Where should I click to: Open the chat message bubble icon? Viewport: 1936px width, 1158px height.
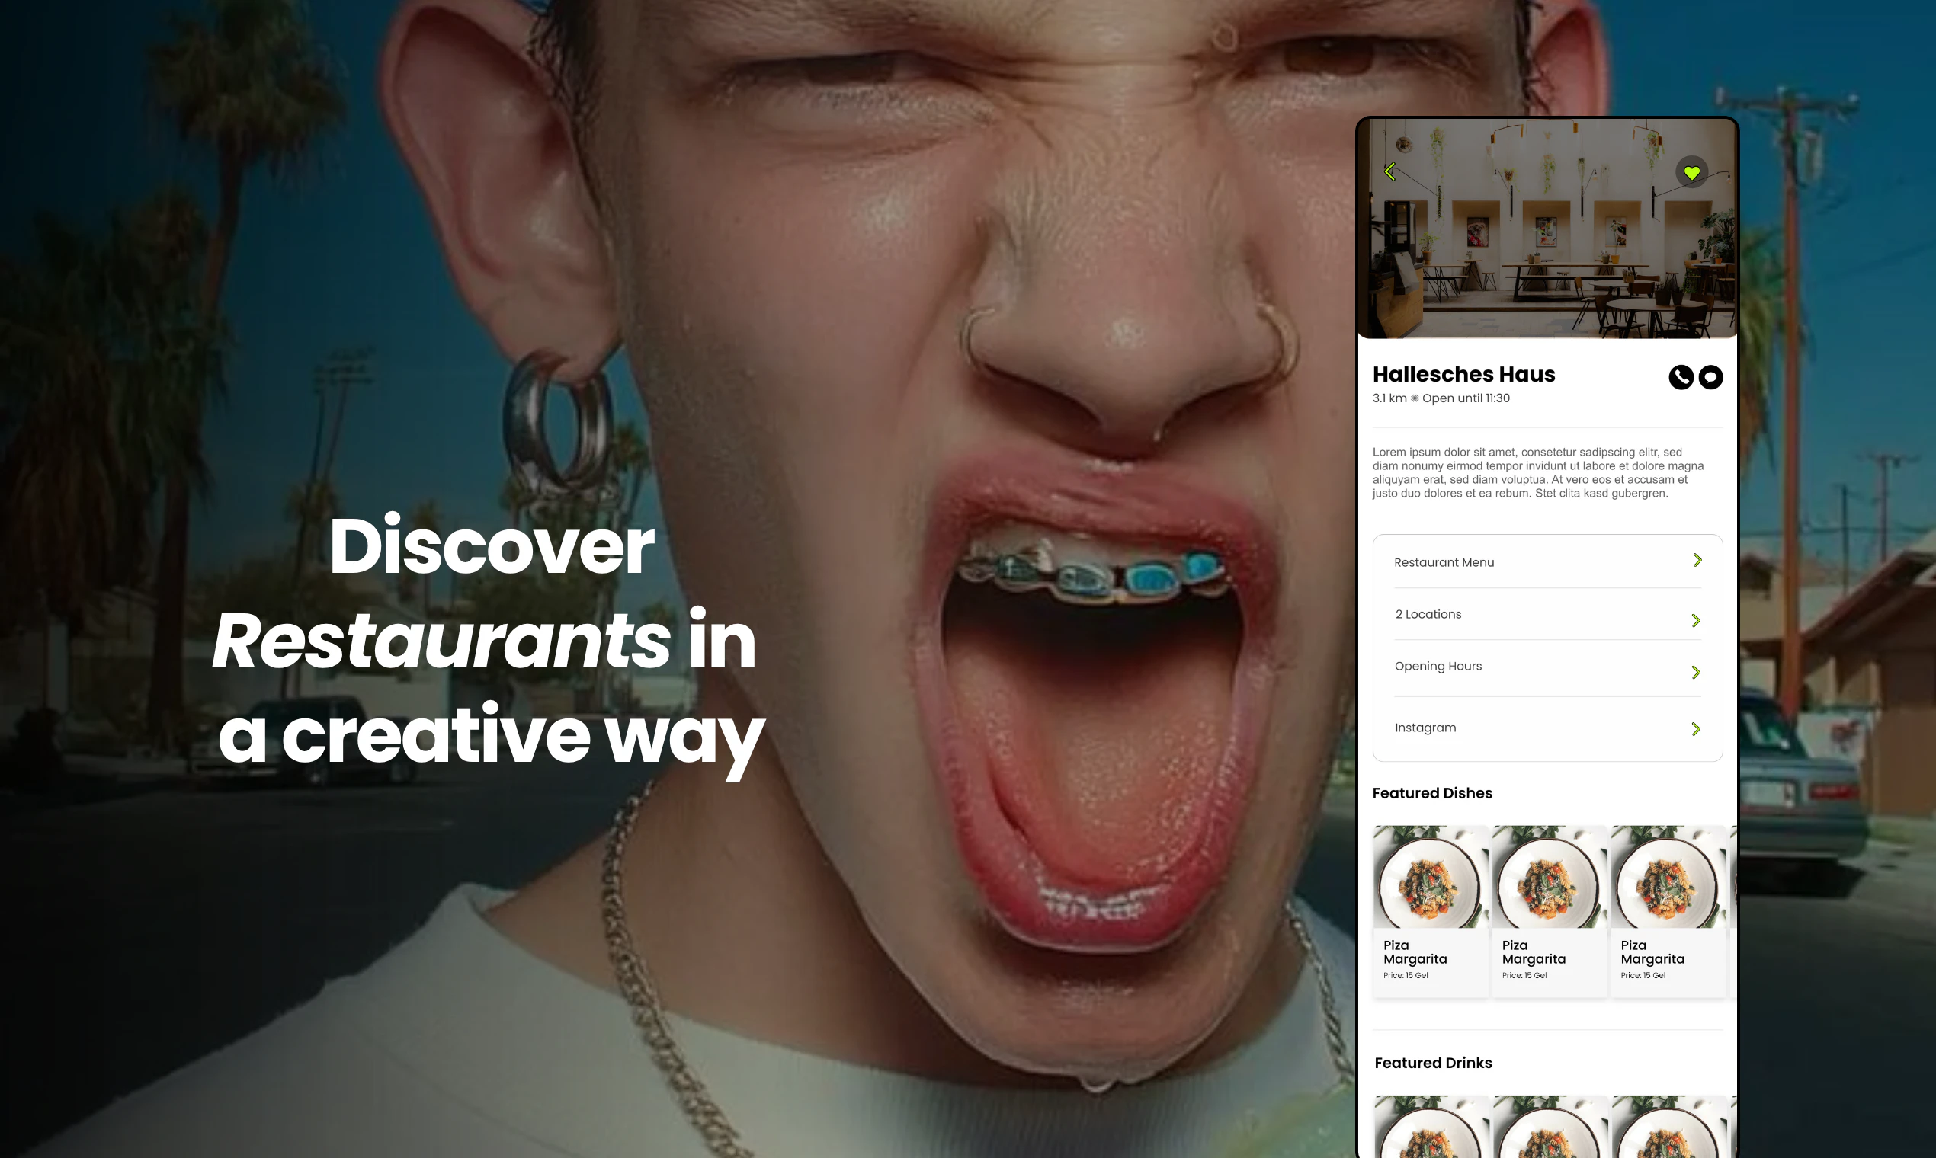point(1710,377)
